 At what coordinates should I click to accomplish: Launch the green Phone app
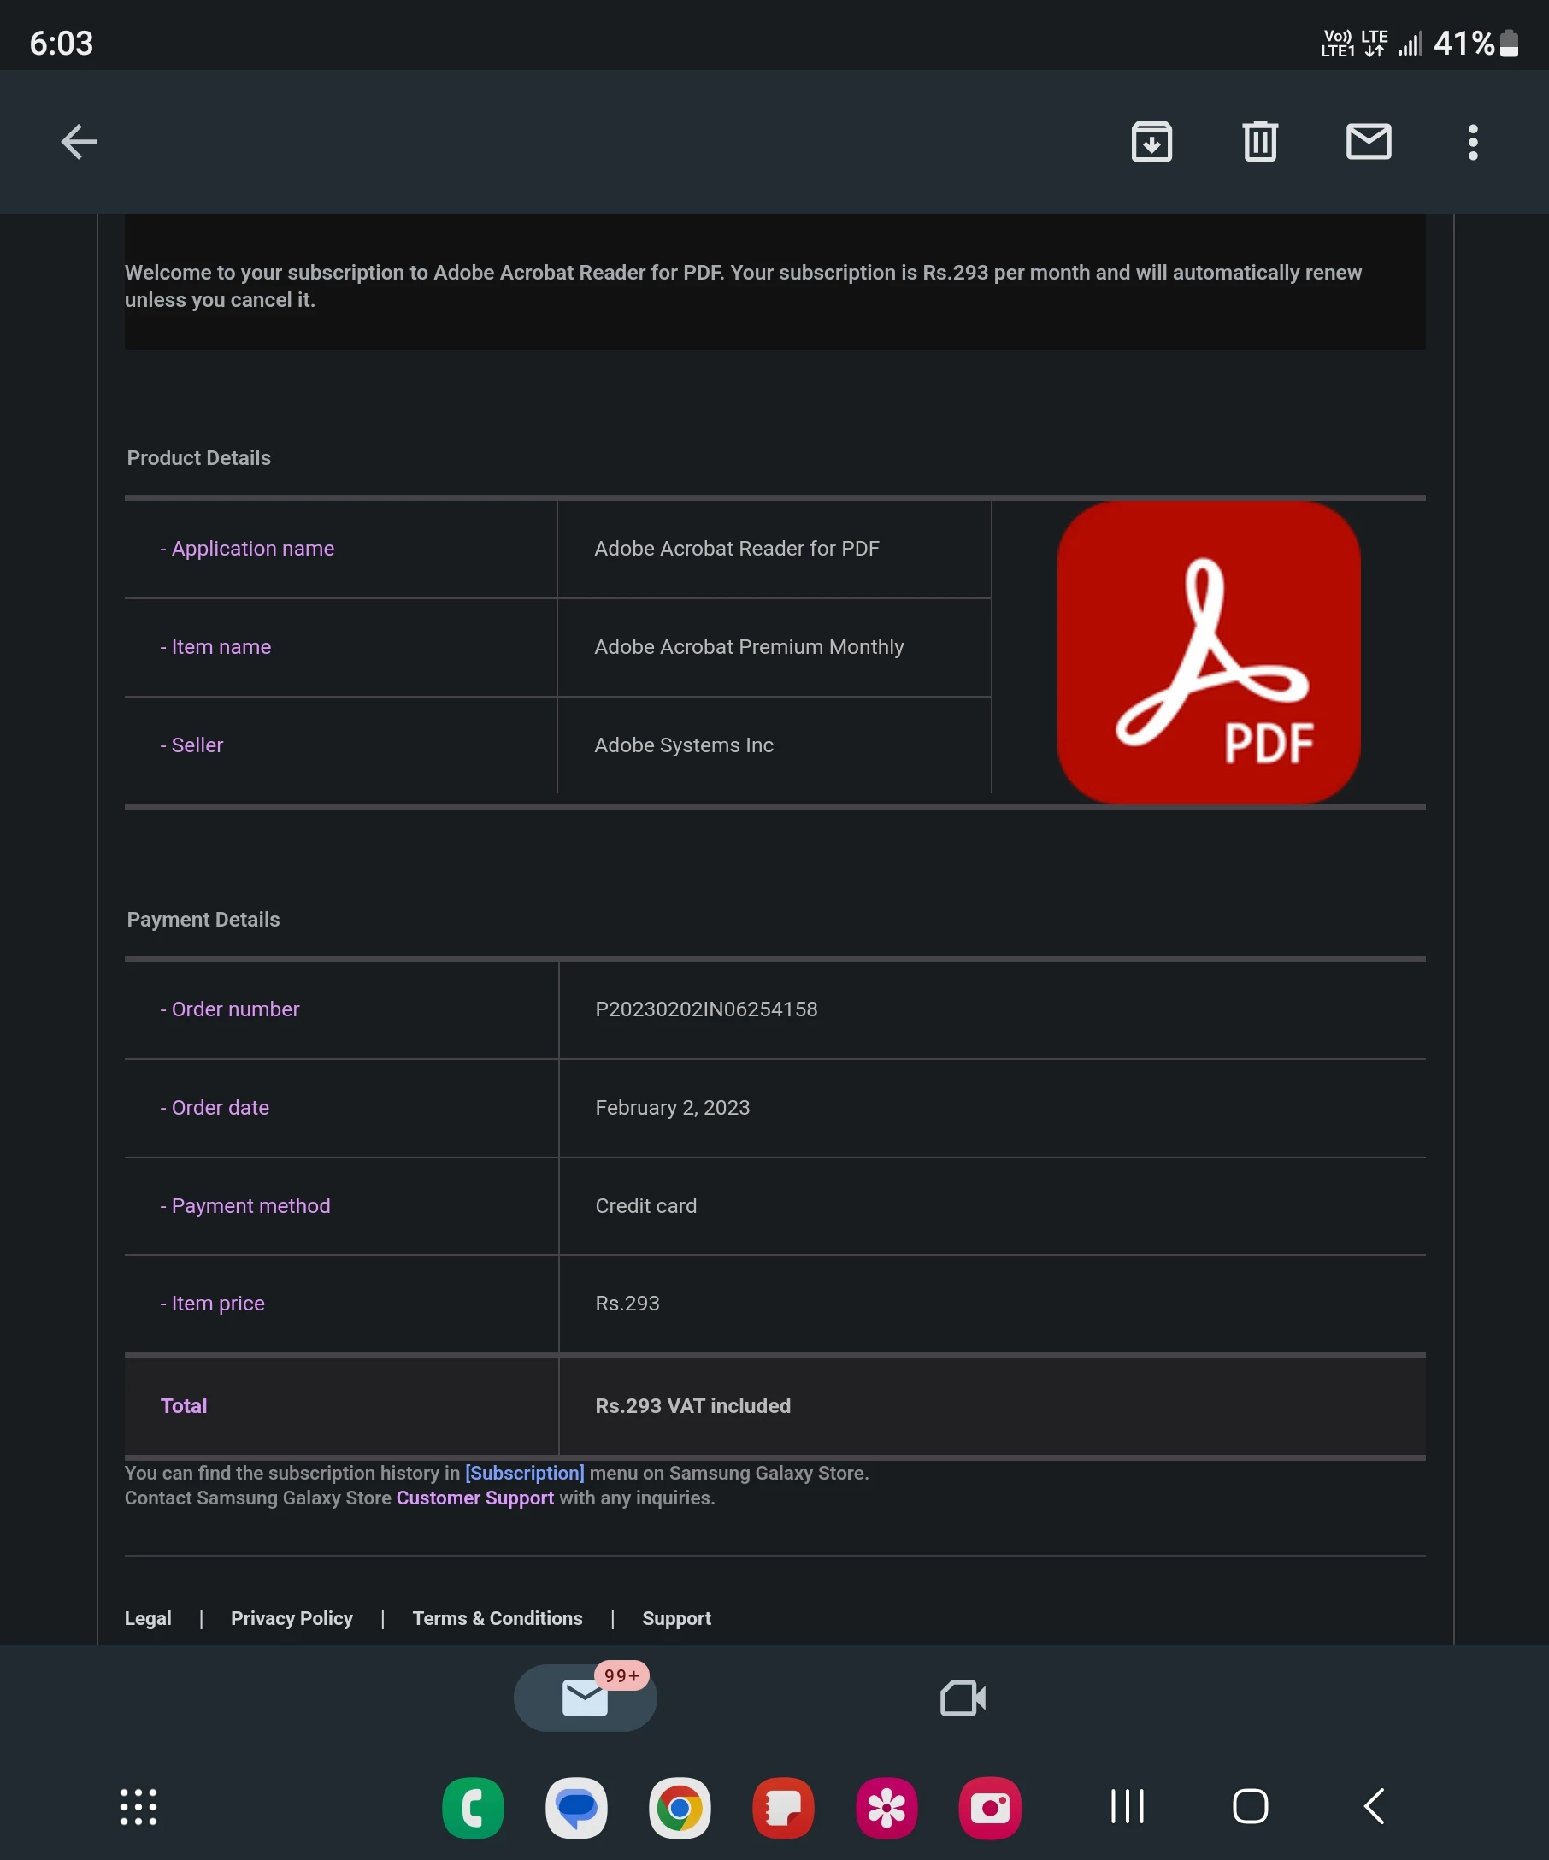click(x=472, y=1807)
